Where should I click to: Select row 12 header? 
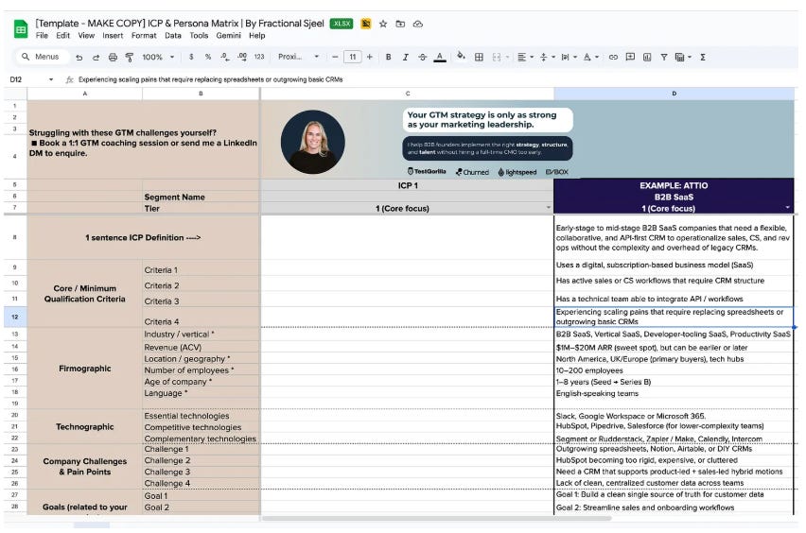coord(15,317)
